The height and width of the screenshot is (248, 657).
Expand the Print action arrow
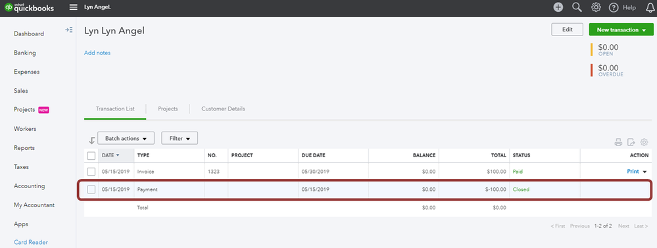645,172
